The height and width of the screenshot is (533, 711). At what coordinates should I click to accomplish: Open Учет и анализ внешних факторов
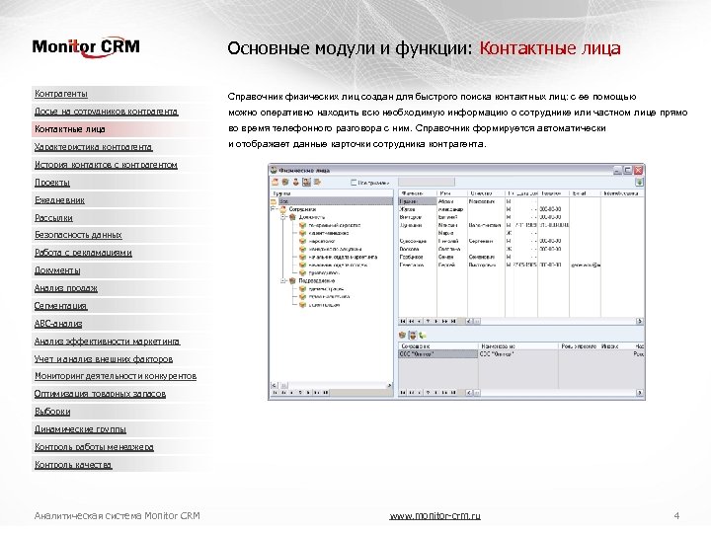point(104,359)
